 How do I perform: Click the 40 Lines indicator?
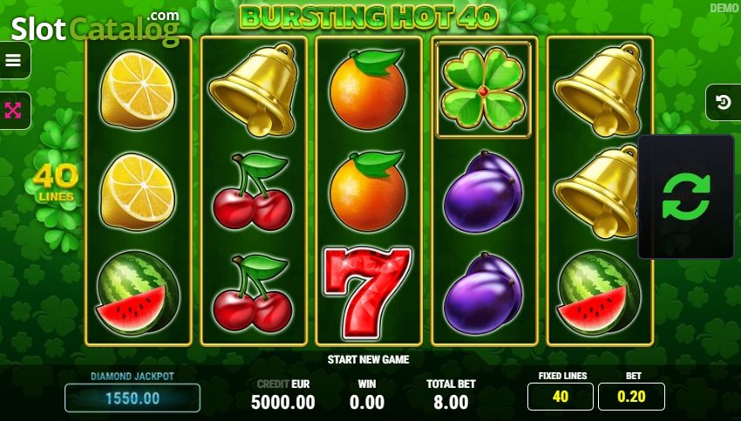[x=56, y=183]
